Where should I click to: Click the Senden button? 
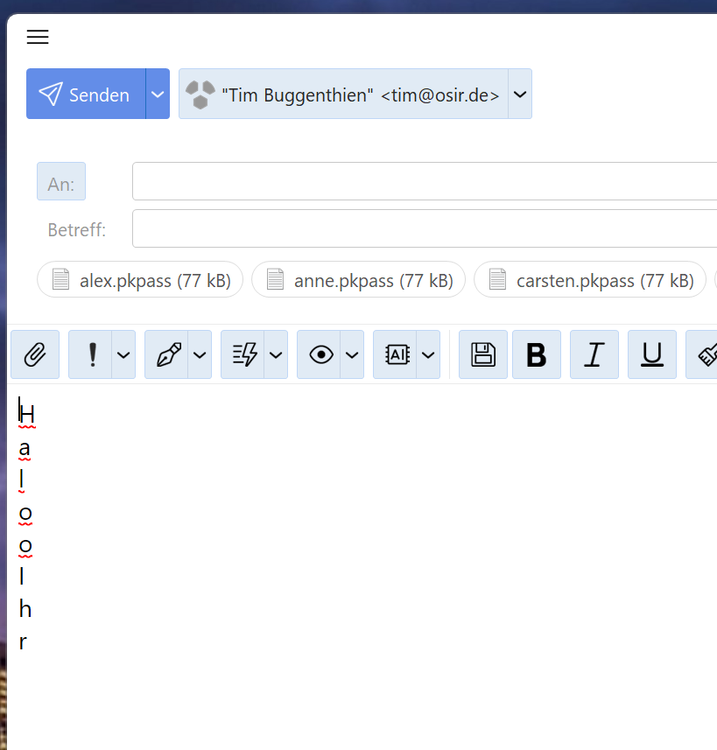[x=86, y=94]
